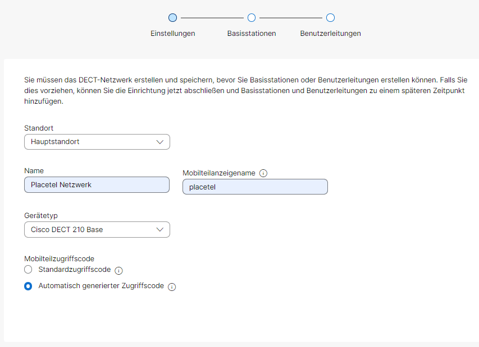479x347 pixels.
Task: Click the Basisstationen step label
Action: pyautogui.click(x=252, y=34)
